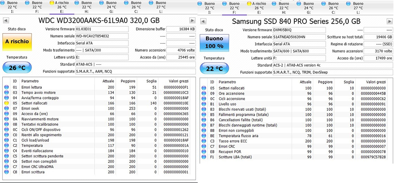Click yellow status orb for Settori riallocati in WDC window
This screenshot has height=183, width=394.
6,103
